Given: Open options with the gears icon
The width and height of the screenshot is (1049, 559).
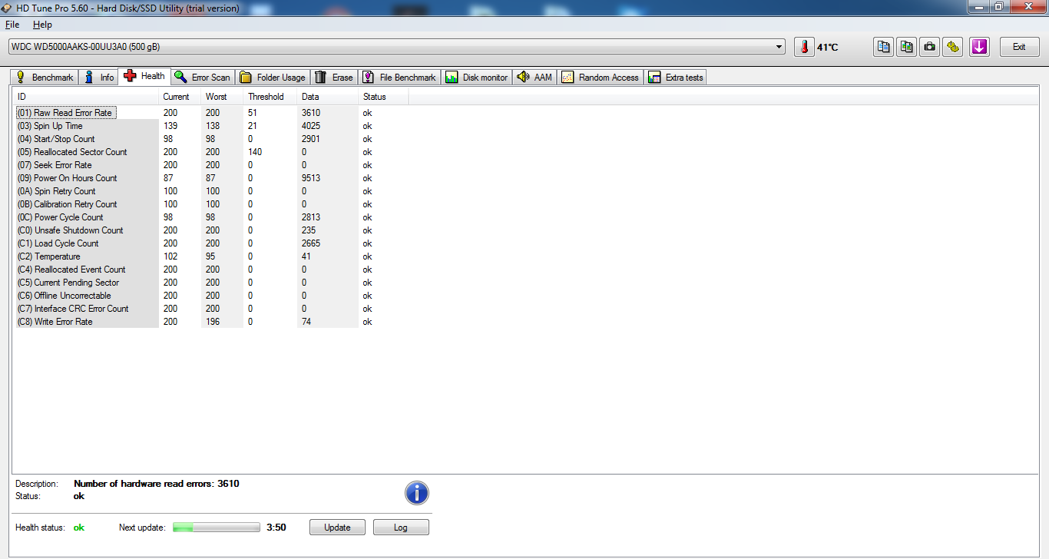Looking at the screenshot, I should click(953, 47).
